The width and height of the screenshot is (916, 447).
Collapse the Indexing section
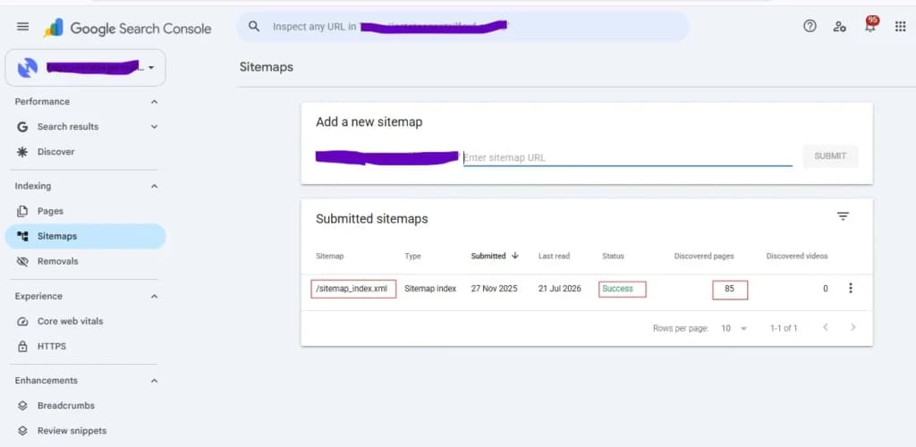coord(154,186)
